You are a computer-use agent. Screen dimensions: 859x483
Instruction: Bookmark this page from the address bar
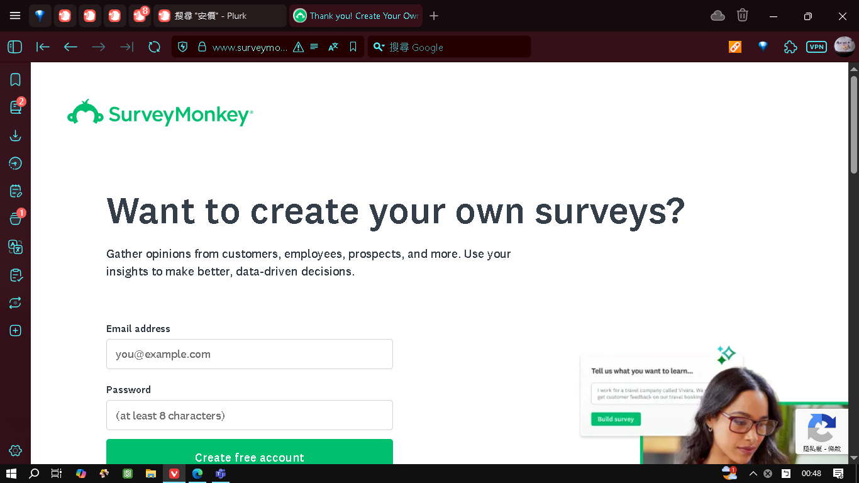pos(353,47)
